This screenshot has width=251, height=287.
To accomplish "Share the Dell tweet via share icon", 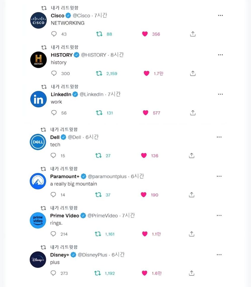I will point(192,155).
